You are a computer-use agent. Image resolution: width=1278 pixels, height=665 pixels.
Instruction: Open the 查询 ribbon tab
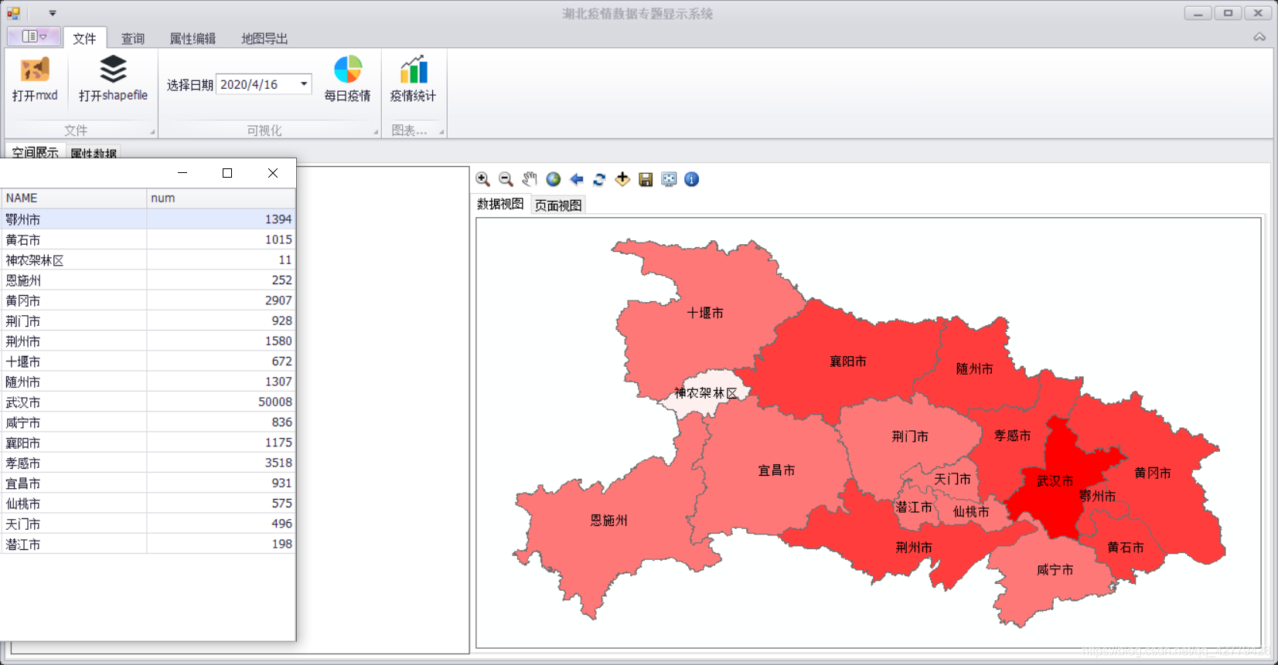(133, 38)
